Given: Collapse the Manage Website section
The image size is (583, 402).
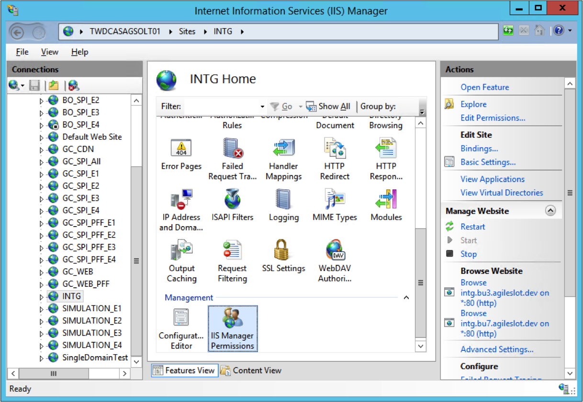Looking at the screenshot, I should coord(550,211).
